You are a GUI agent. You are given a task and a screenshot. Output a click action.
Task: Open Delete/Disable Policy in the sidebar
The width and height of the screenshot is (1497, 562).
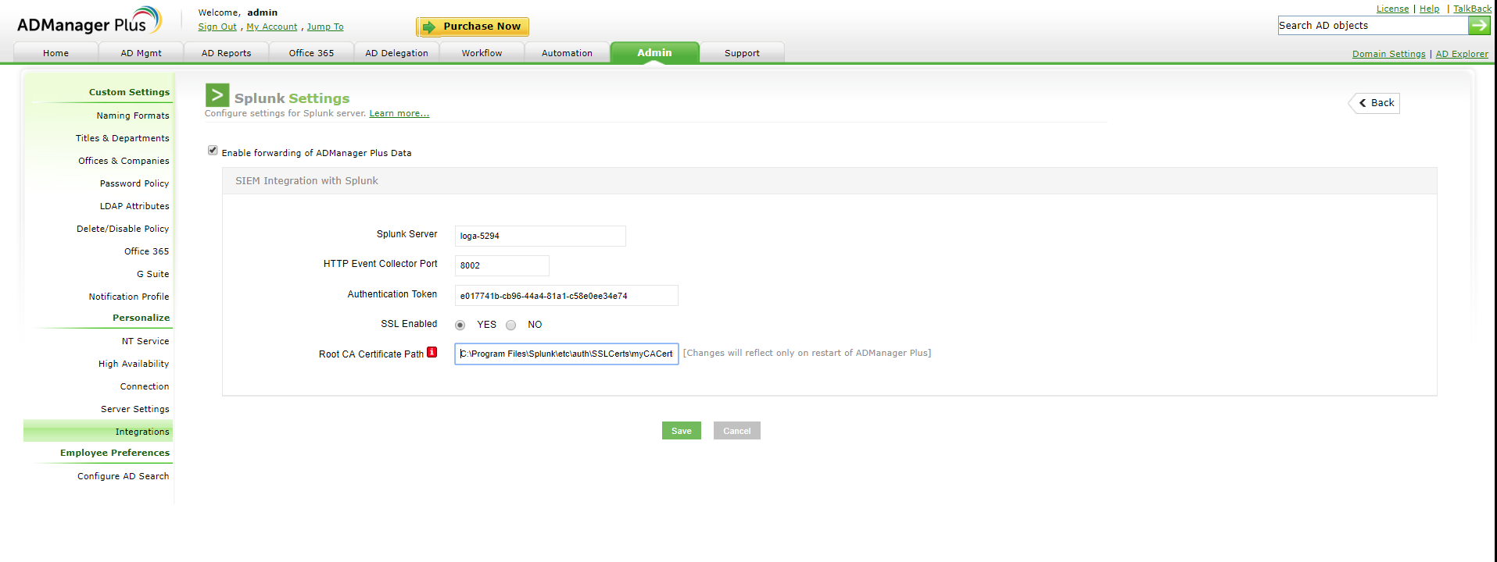click(x=123, y=229)
